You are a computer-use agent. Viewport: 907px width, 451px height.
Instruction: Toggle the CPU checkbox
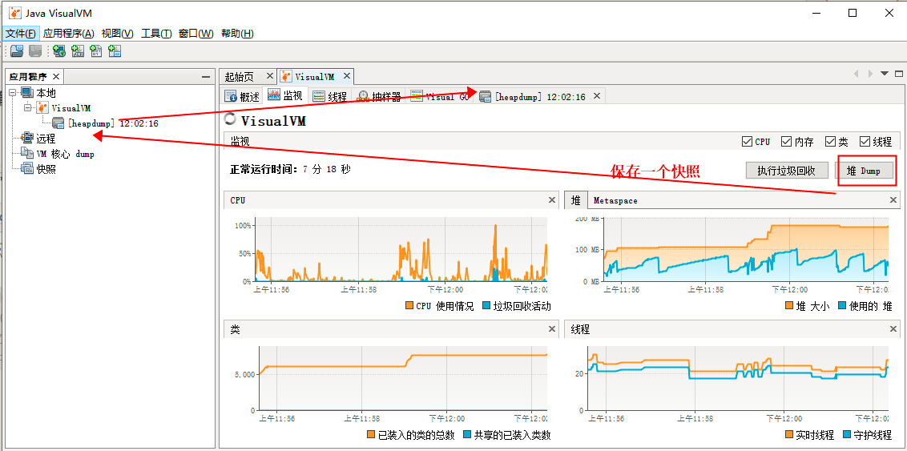pyautogui.click(x=748, y=142)
